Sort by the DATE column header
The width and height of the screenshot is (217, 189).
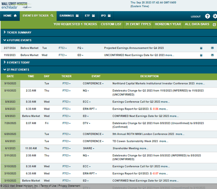coord(10,76)
